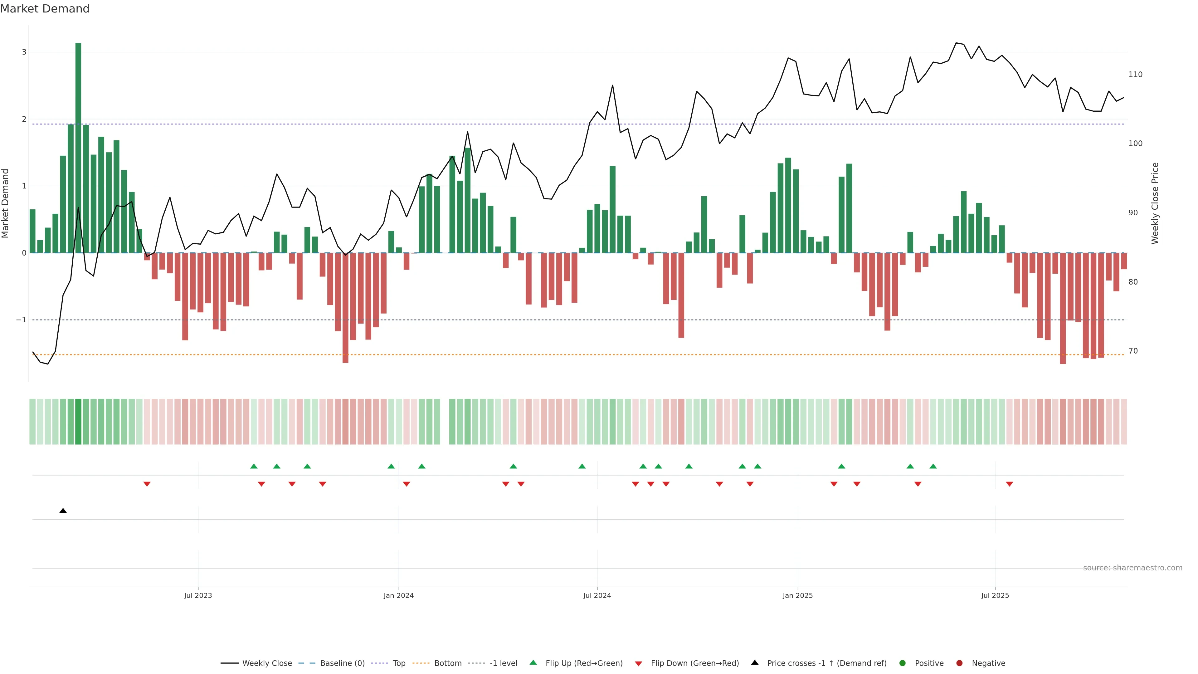Click the Weekly Close Price axis title
The height and width of the screenshot is (674, 1198).
pos(1155,203)
